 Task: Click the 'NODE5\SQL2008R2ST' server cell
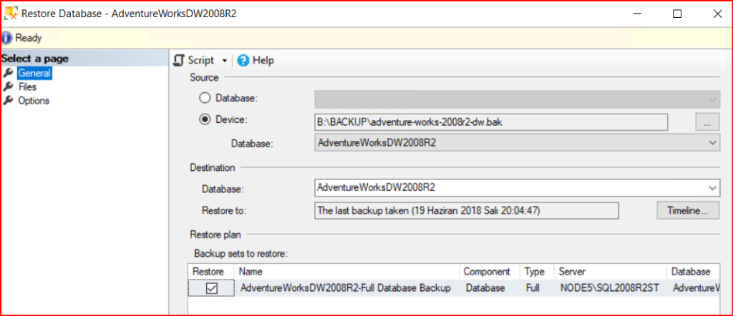point(610,288)
